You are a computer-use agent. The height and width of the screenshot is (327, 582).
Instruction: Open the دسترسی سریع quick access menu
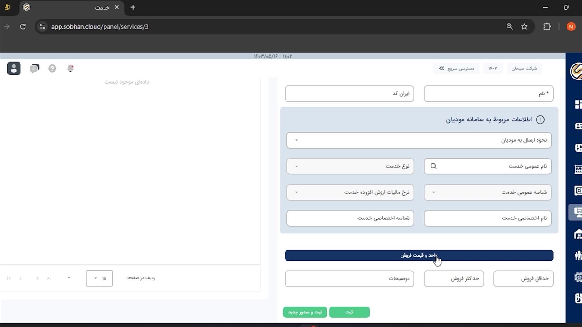[456, 69]
